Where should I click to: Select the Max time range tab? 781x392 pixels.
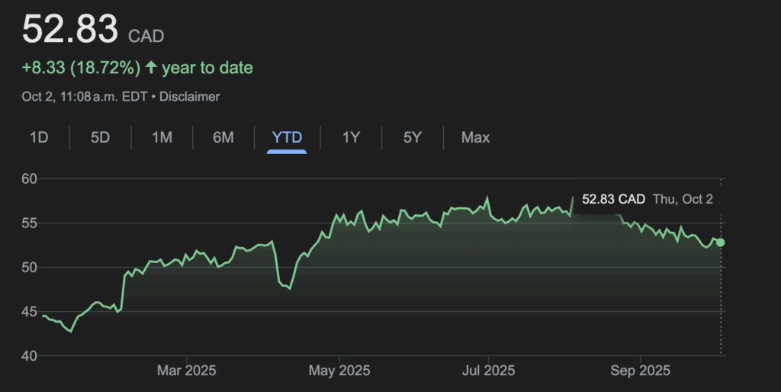(475, 137)
